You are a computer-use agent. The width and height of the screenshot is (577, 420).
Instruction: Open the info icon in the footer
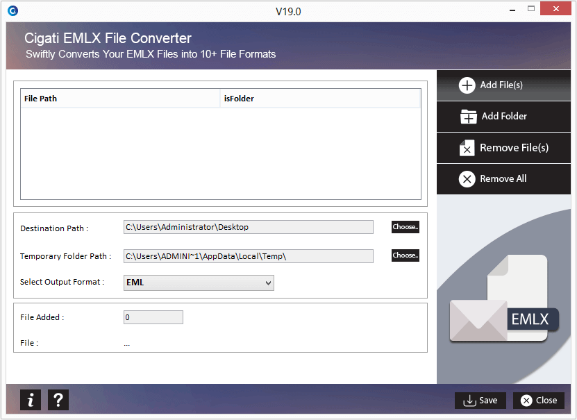[x=31, y=400]
